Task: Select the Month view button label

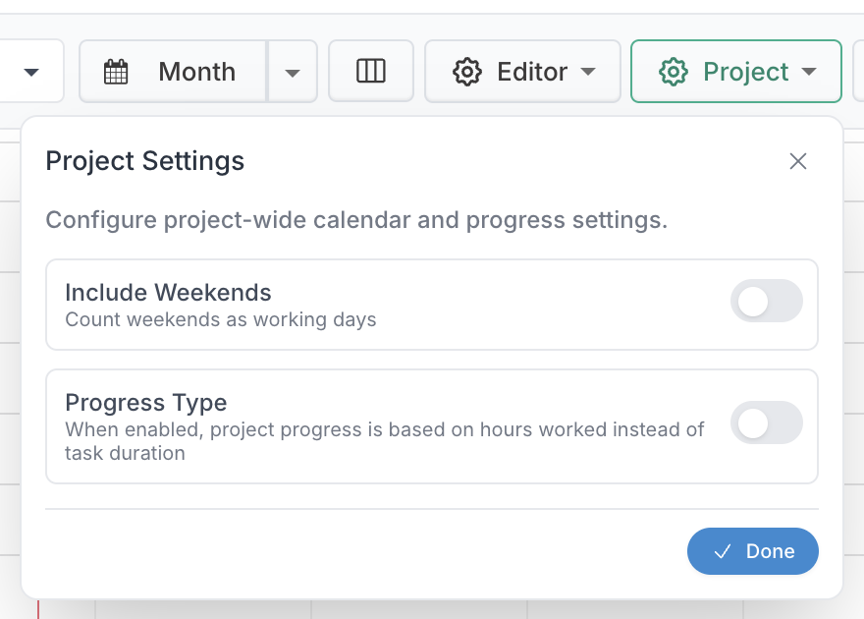Action: 196,72
